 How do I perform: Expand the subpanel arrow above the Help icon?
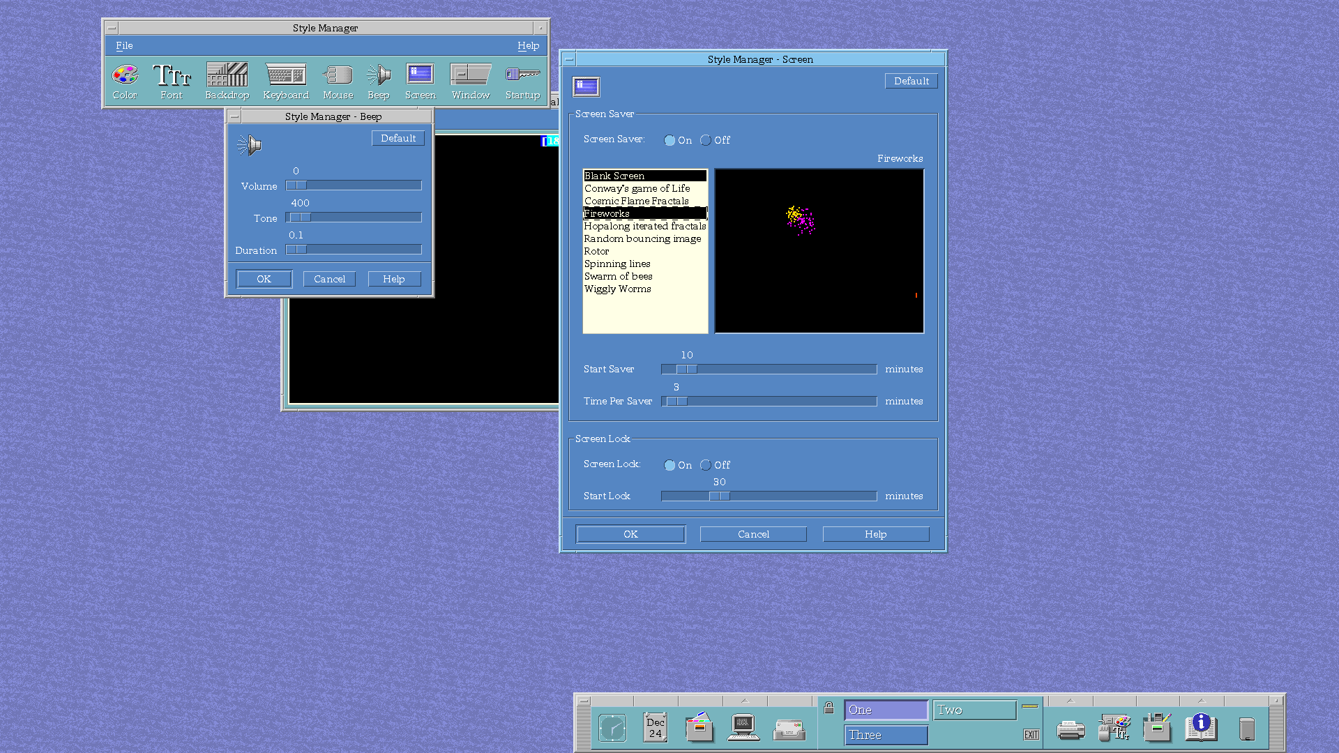tap(1201, 701)
